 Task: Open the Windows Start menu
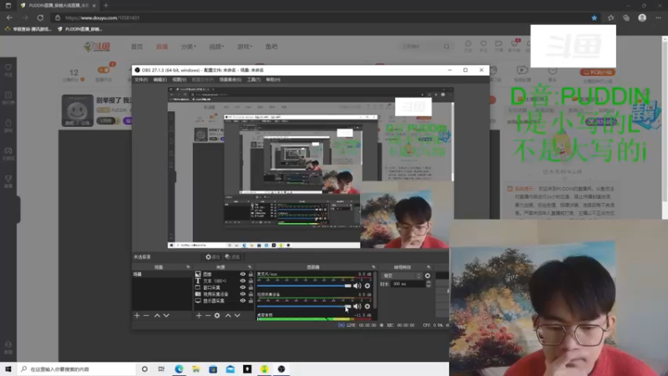pyautogui.click(x=8, y=369)
